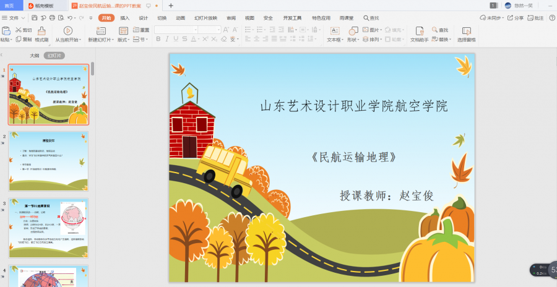Screen dimensions: 557x287
Task: Click the Help question mark icon
Action: 552,18
